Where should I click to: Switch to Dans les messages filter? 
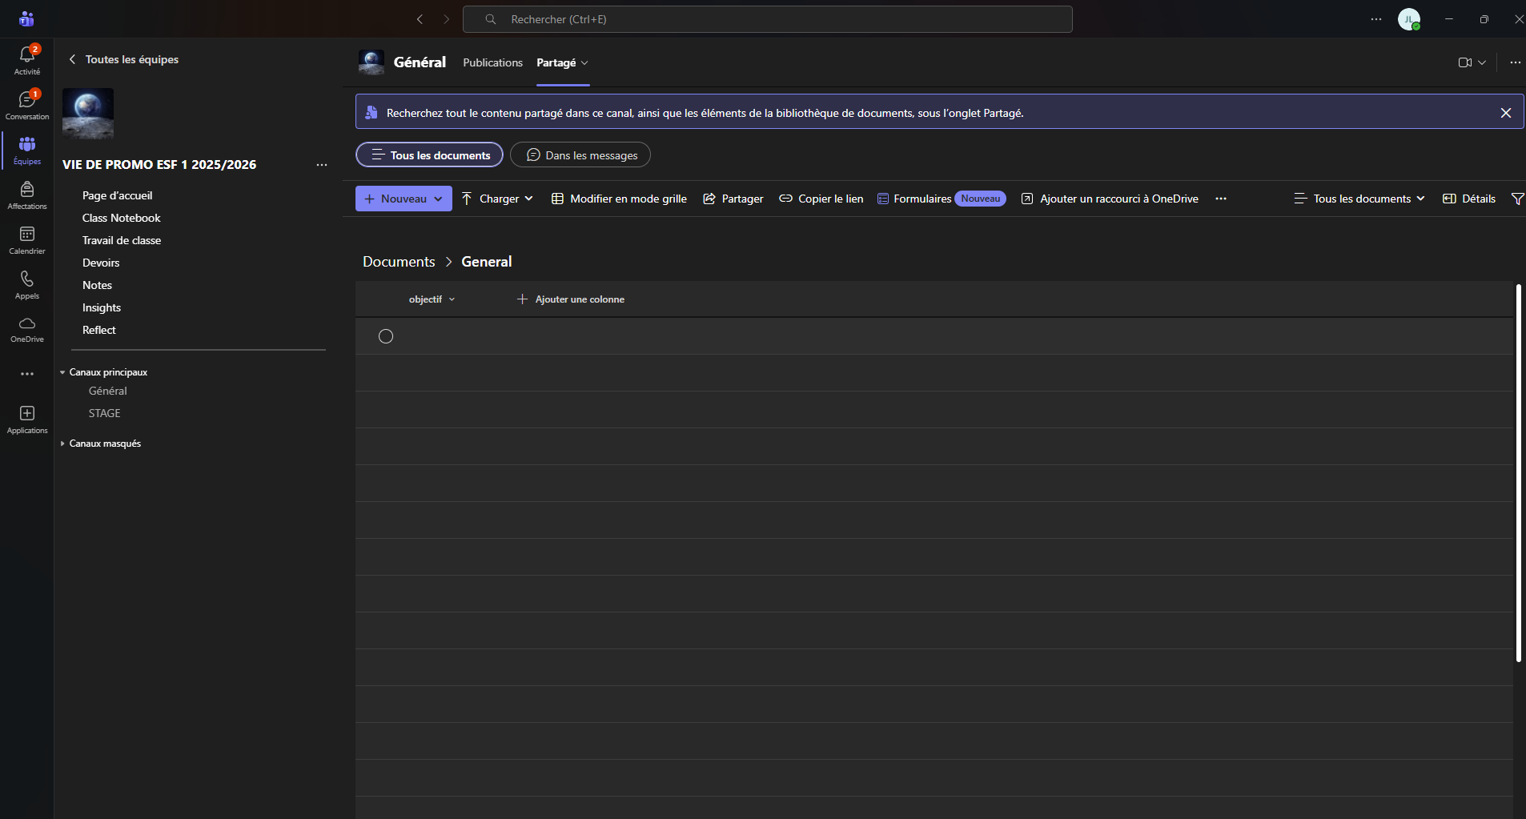point(580,155)
